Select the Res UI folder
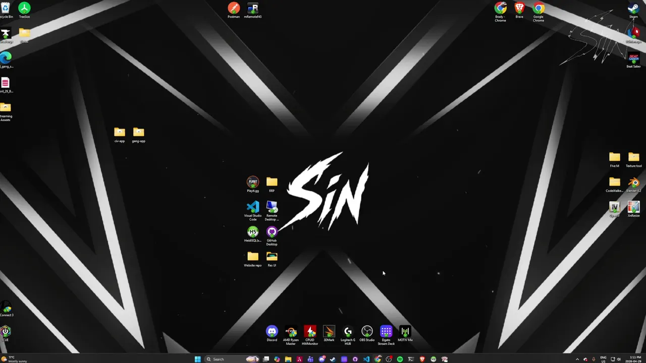The height and width of the screenshot is (363, 646). (272, 259)
